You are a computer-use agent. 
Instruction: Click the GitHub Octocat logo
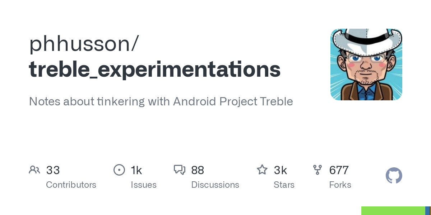pos(394,176)
